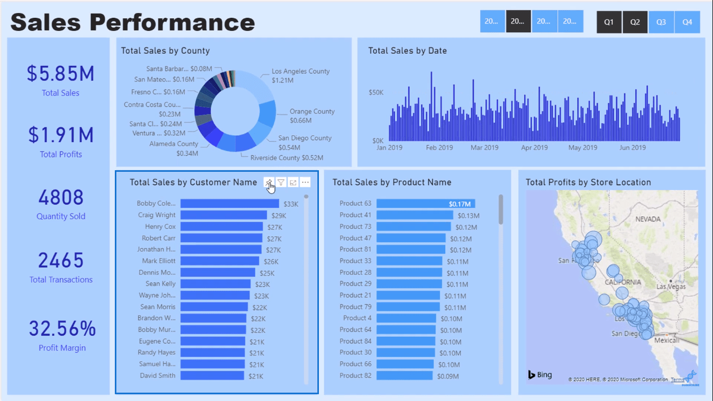Viewport: 713px width, 401px height.
Task: Click the Mar 2019 axis label
Action: click(x=484, y=148)
